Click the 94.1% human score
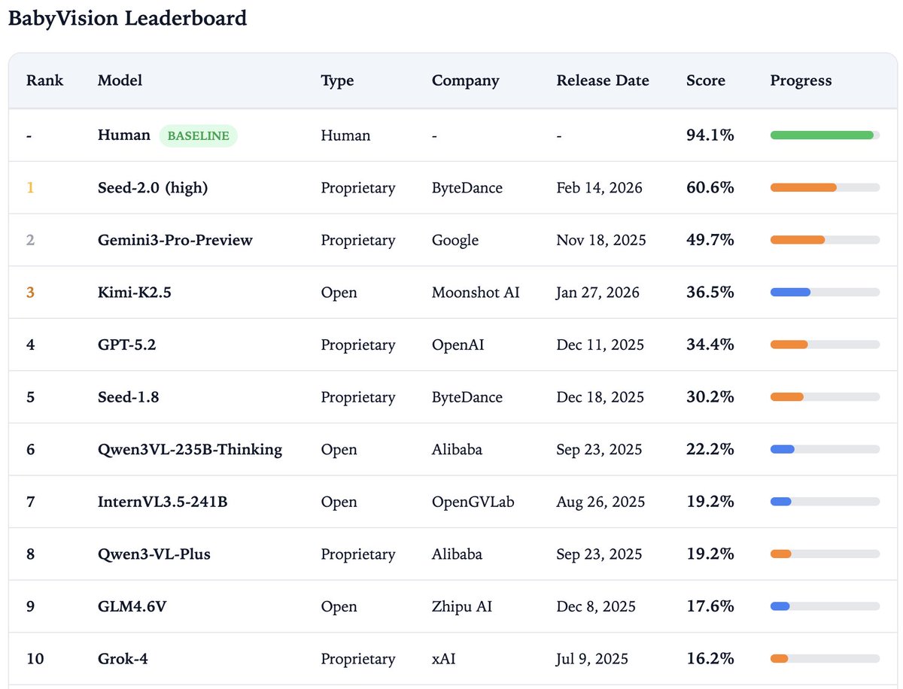 710,135
